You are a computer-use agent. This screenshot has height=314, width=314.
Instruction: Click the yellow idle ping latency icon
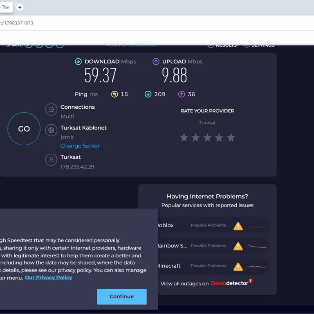point(114,94)
